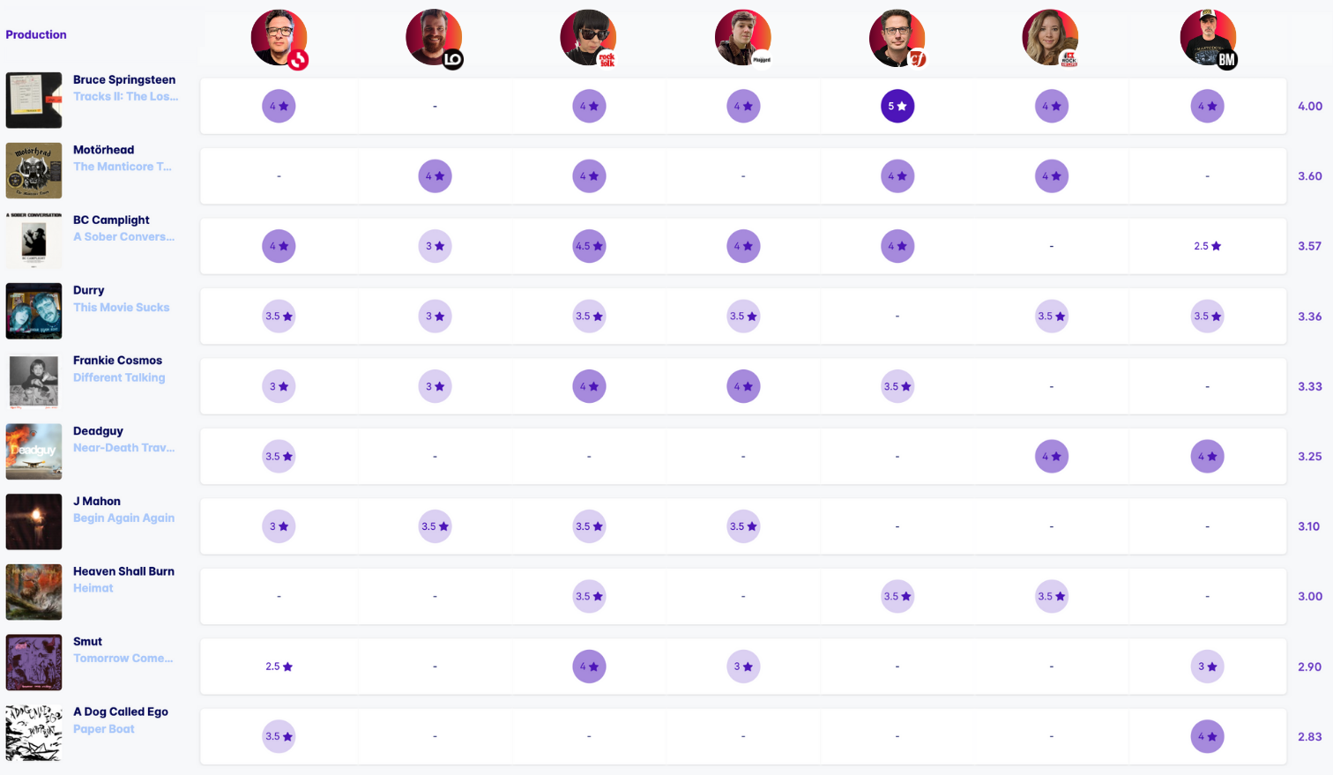Open the Motörhead album cover thumbnail
Viewport: 1333px width, 775px height.
[34, 170]
